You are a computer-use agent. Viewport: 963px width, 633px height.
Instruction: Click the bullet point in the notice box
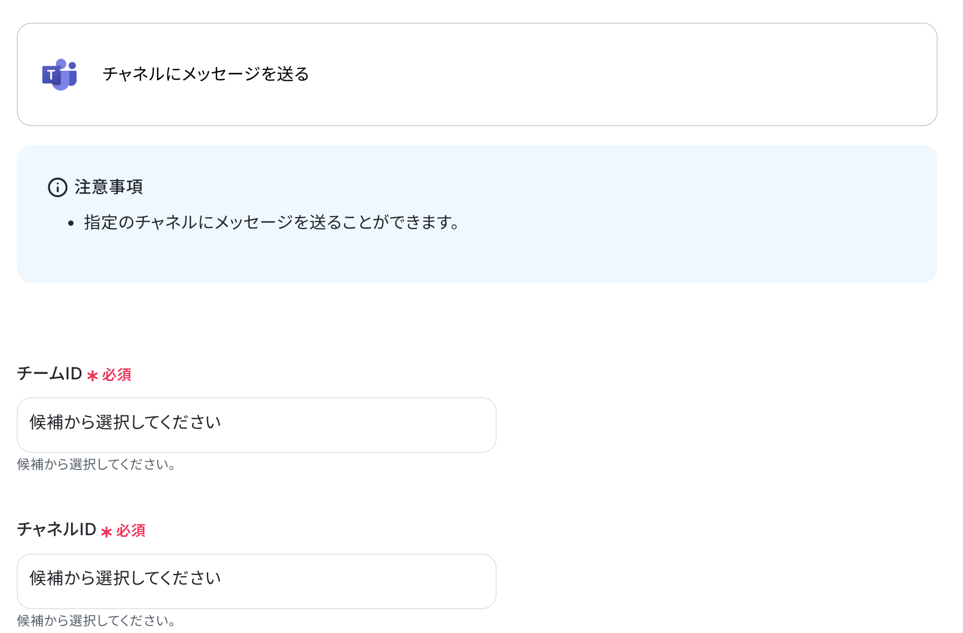tap(71, 224)
